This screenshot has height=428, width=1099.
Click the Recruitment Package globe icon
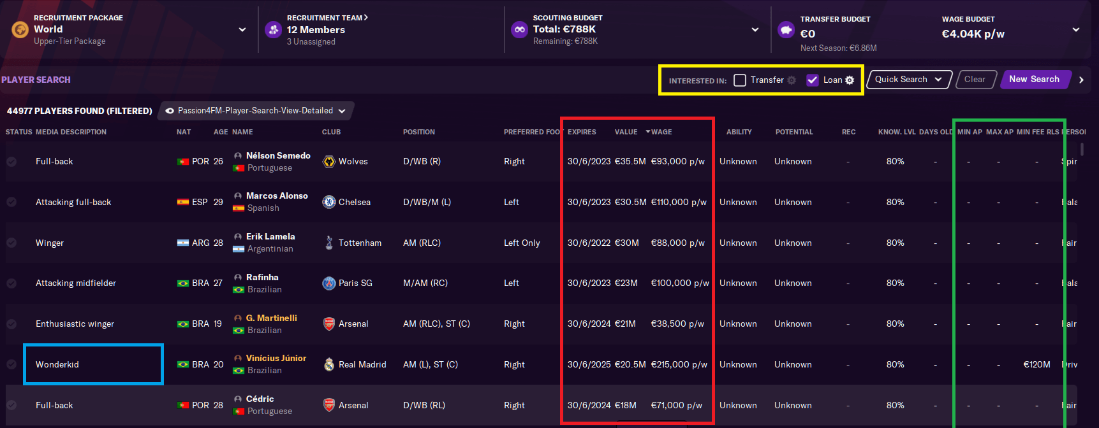[20, 29]
